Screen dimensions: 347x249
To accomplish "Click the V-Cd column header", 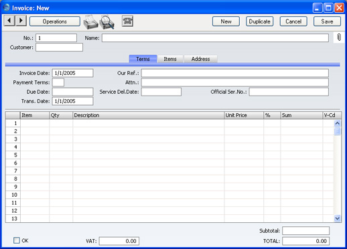I will (x=332, y=115).
